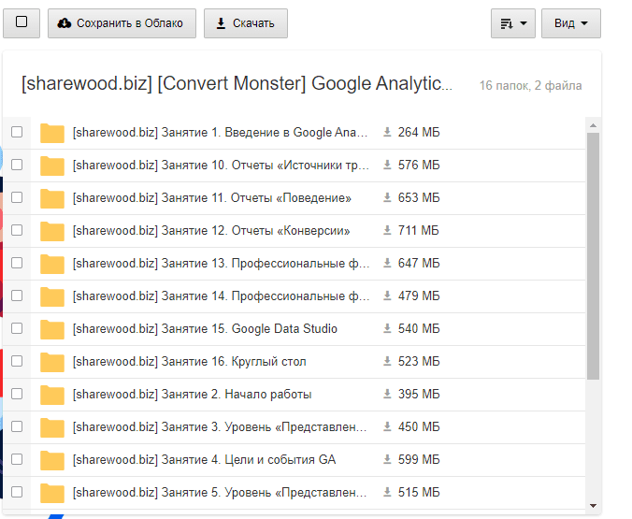The height and width of the screenshot is (519, 632).
Task: Click the scroll down arrow of the file list
Action: click(x=593, y=506)
